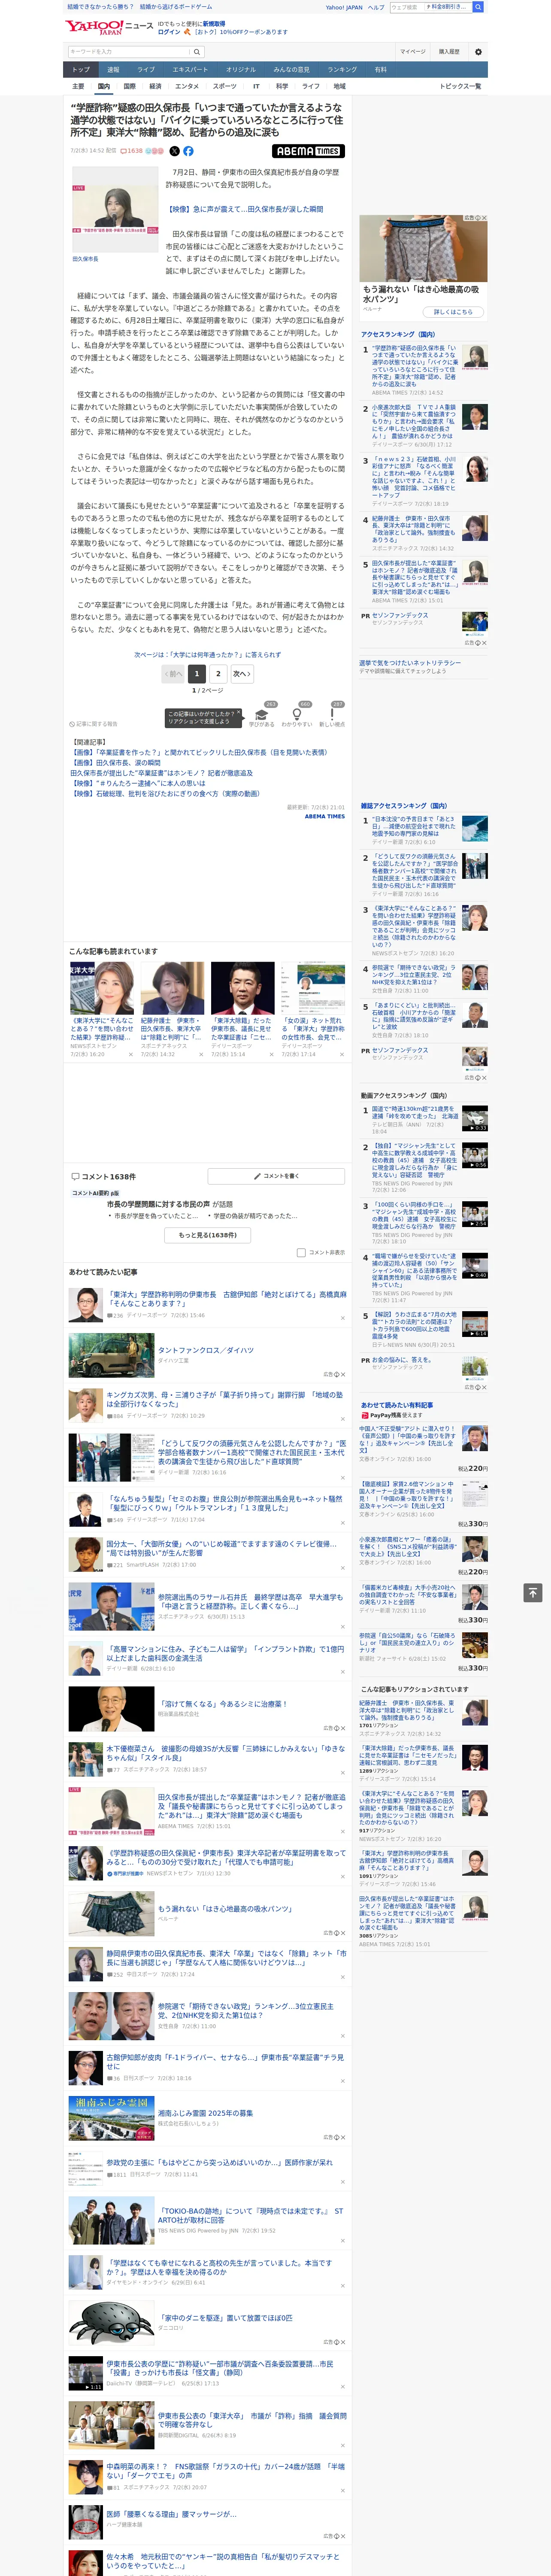551x2576 pixels.
Task: Open マイページ link
Action: 412,51
